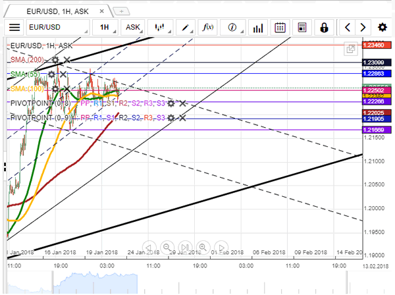
Task: Open the candlestick chart type selector
Action: click(159, 28)
